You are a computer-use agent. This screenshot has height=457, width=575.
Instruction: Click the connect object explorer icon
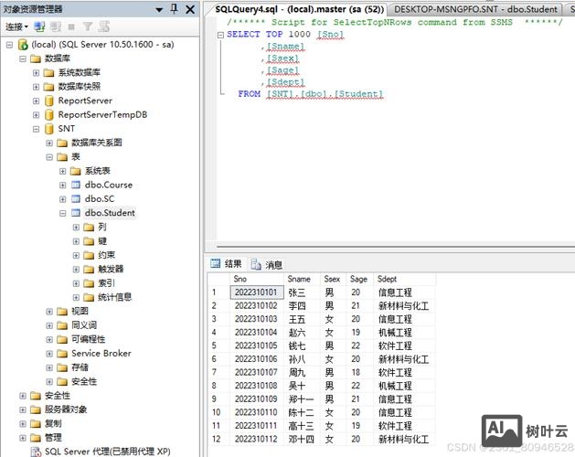coord(39,27)
